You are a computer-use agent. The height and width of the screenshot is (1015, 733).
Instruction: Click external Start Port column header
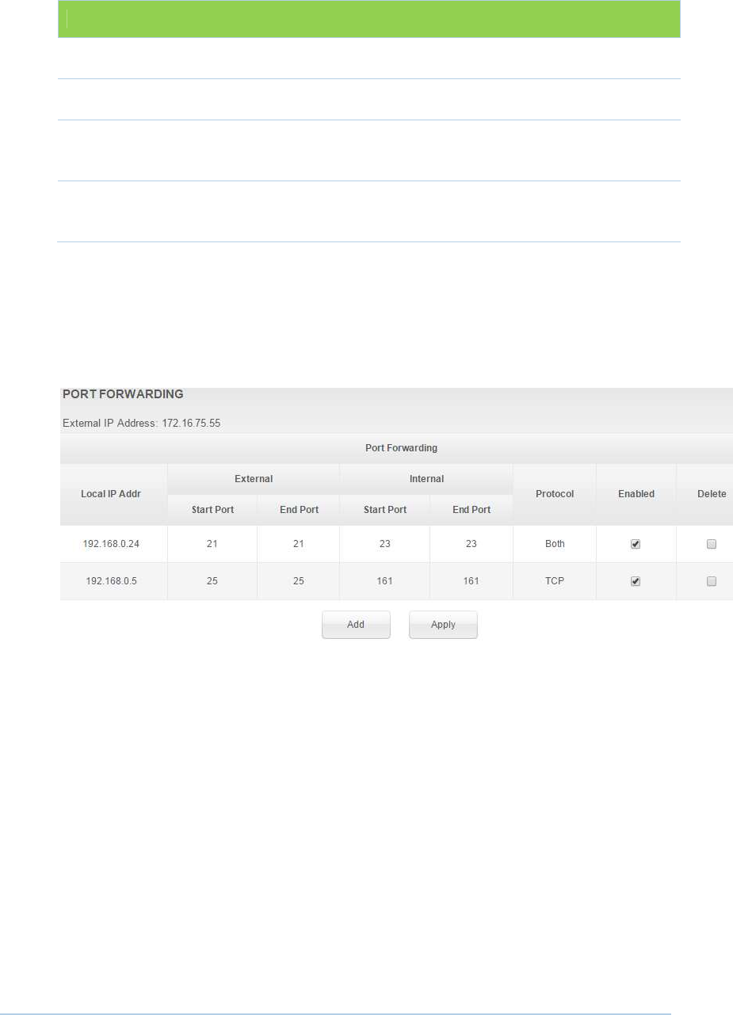[212, 510]
